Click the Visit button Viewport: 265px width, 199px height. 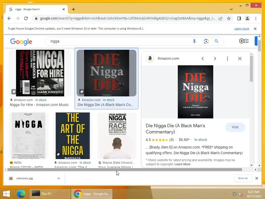[235, 127]
